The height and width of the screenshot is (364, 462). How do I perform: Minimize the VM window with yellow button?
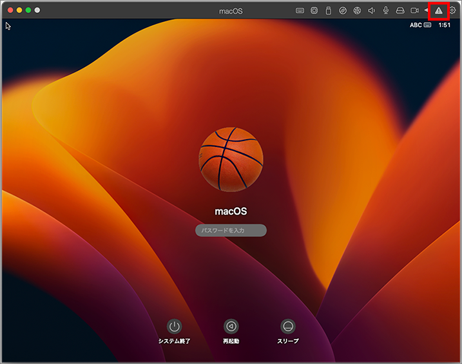19,10
